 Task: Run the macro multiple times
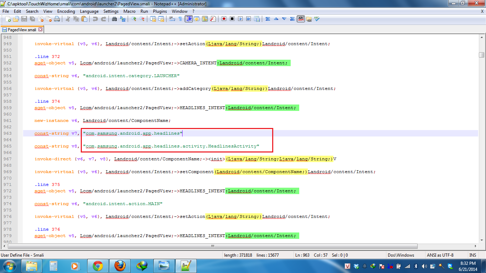248,19
